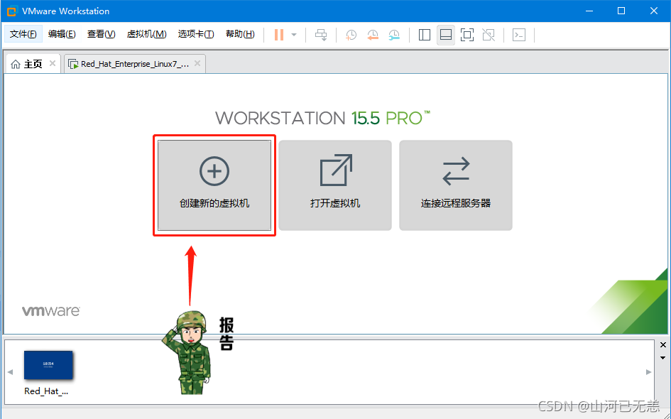Image resolution: width=671 pixels, height=419 pixels.
Task: Click the VMware Workstation title bar icon
Action: (x=12, y=11)
